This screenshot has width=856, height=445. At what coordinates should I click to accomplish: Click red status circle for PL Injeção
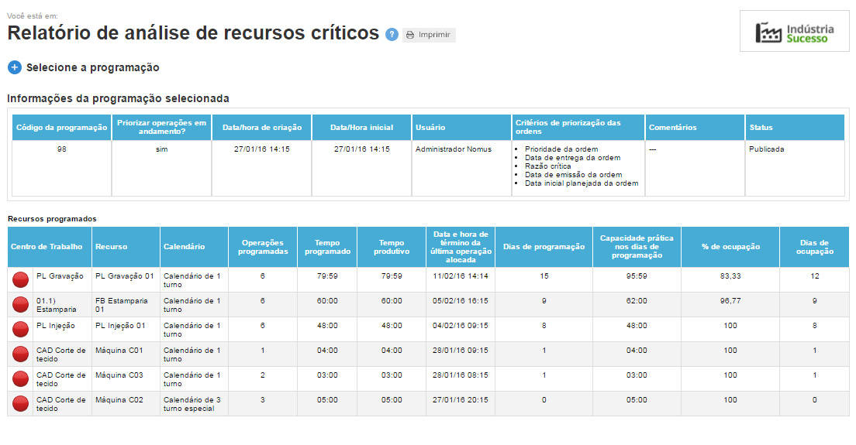tap(21, 330)
